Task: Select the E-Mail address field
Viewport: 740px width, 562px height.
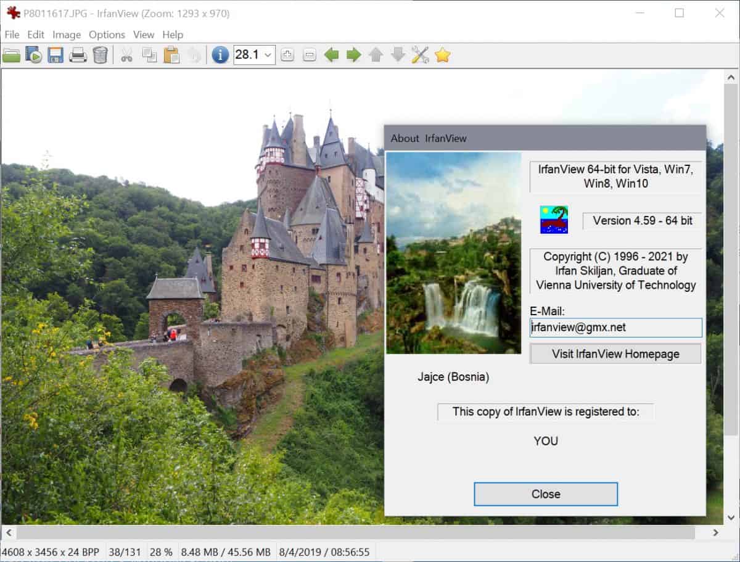Action: click(x=615, y=328)
